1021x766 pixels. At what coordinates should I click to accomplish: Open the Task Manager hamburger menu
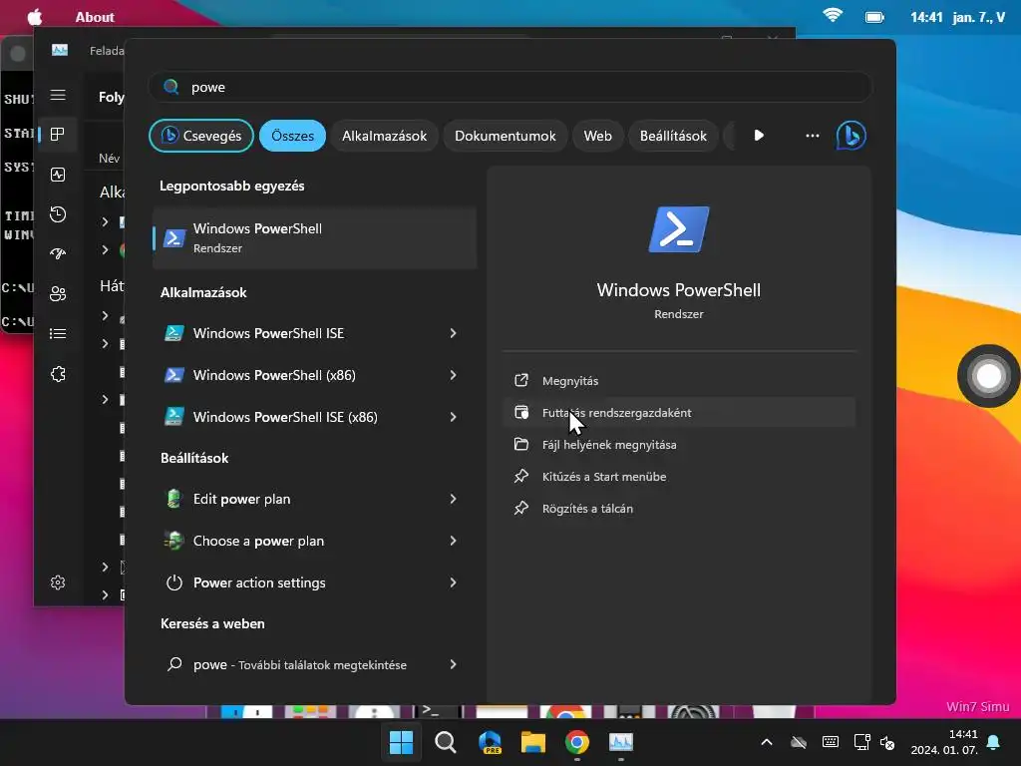coord(57,95)
